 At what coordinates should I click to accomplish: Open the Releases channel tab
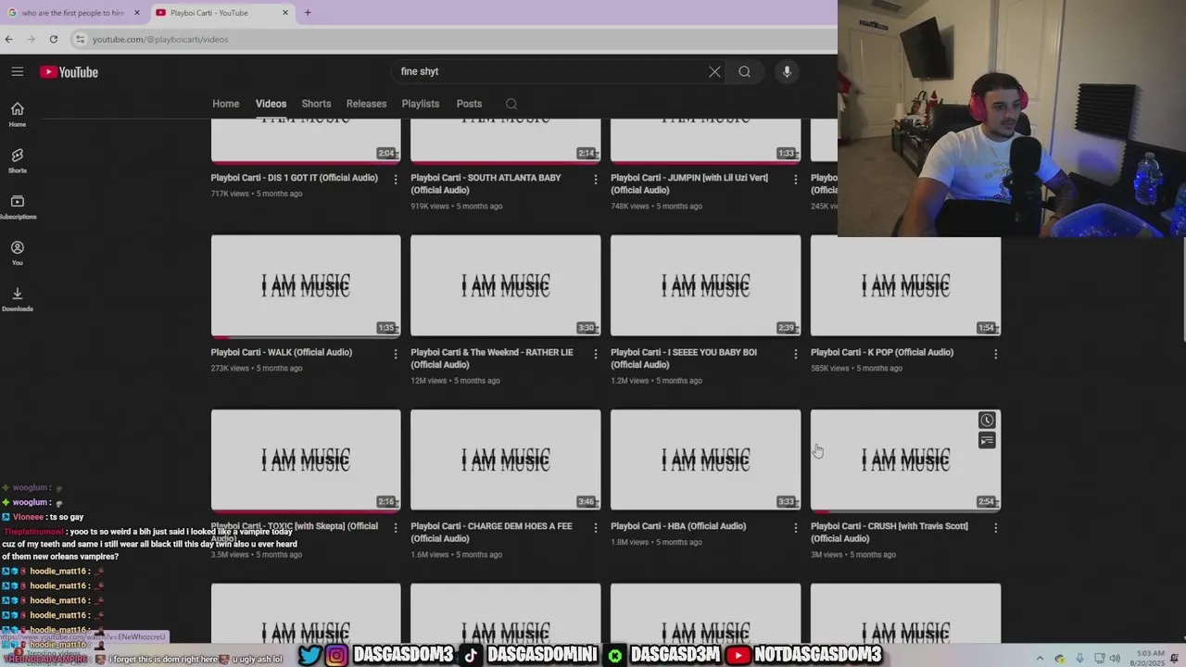(366, 104)
